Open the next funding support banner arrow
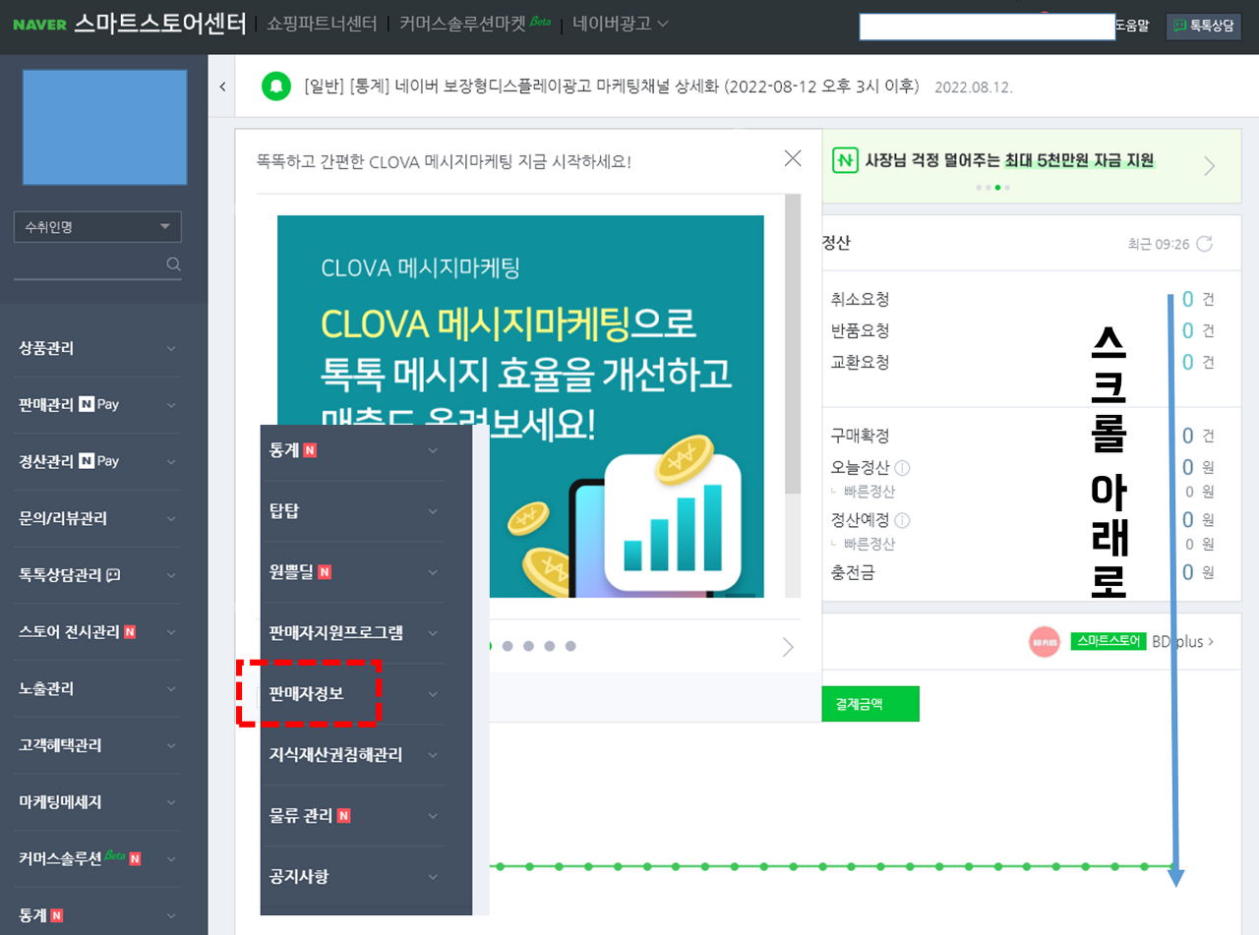This screenshot has width=1259, height=935. [1209, 165]
